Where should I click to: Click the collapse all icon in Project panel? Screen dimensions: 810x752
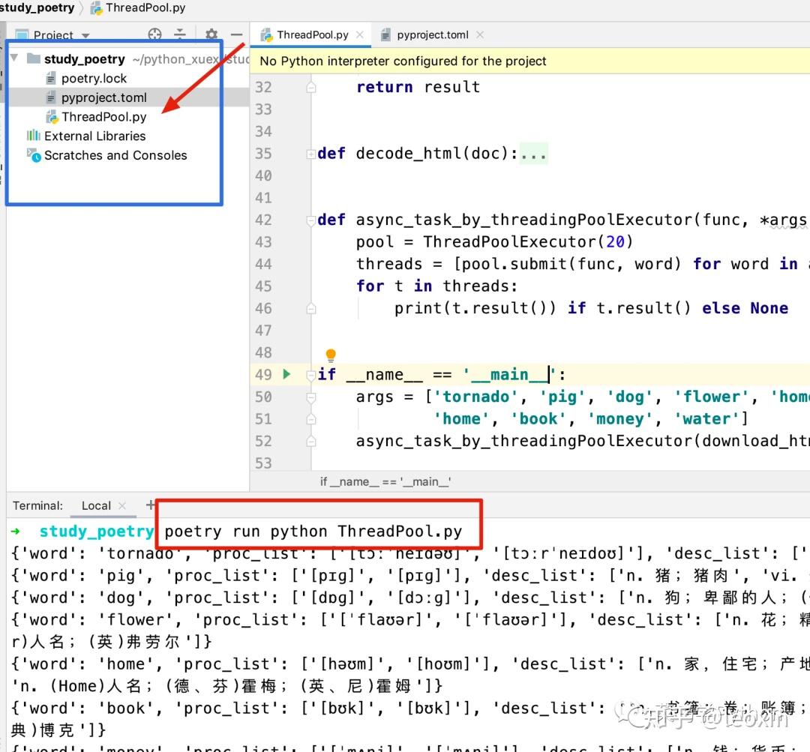tap(180, 34)
